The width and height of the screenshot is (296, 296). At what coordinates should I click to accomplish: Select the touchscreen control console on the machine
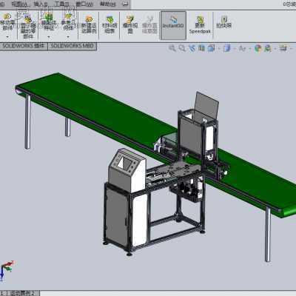pos(127,170)
